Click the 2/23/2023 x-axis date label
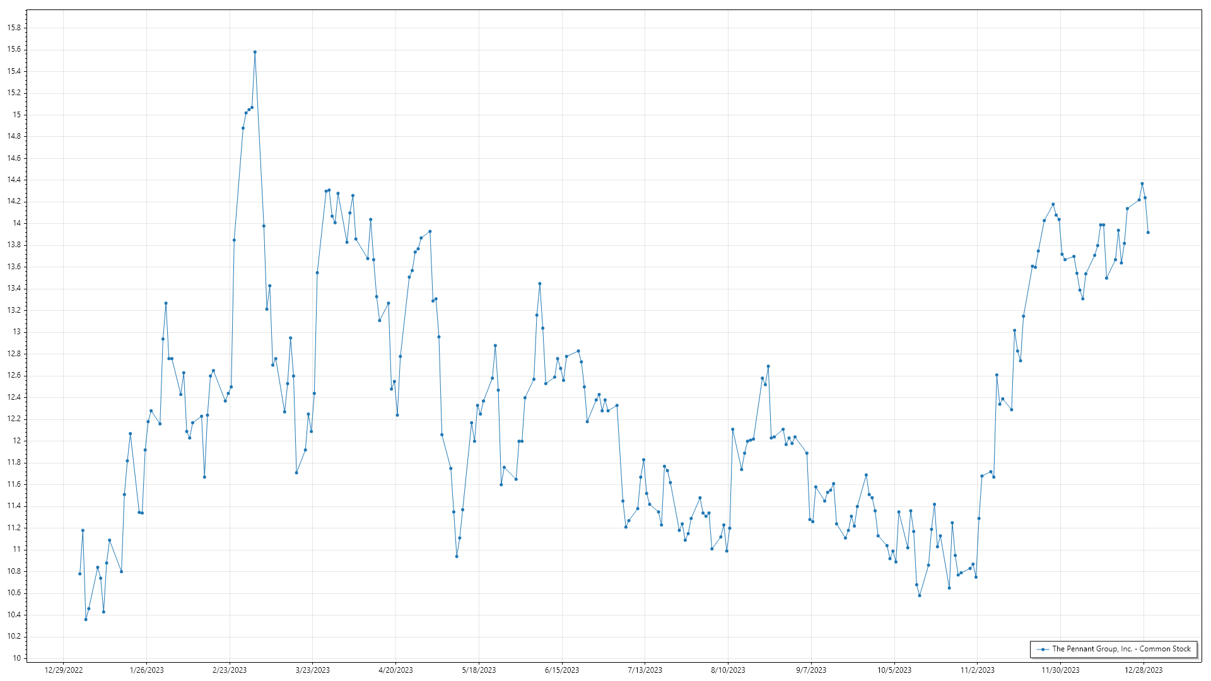The height and width of the screenshot is (681, 1211). (230, 670)
